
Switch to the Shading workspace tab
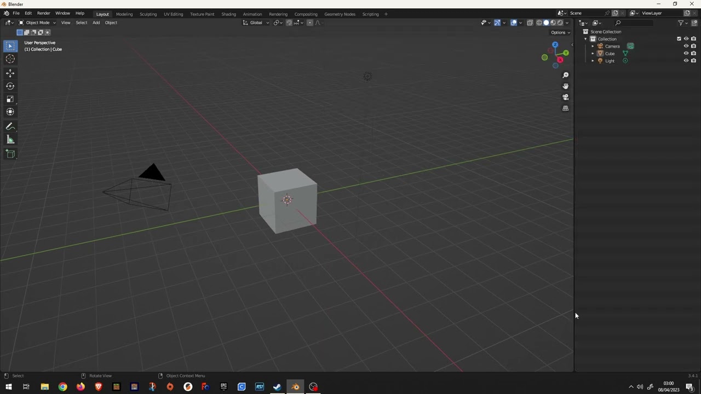(228, 14)
